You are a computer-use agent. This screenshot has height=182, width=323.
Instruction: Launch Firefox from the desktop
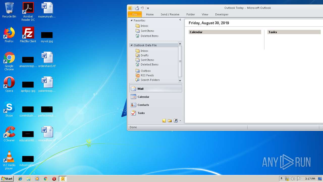click(x=9, y=35)
